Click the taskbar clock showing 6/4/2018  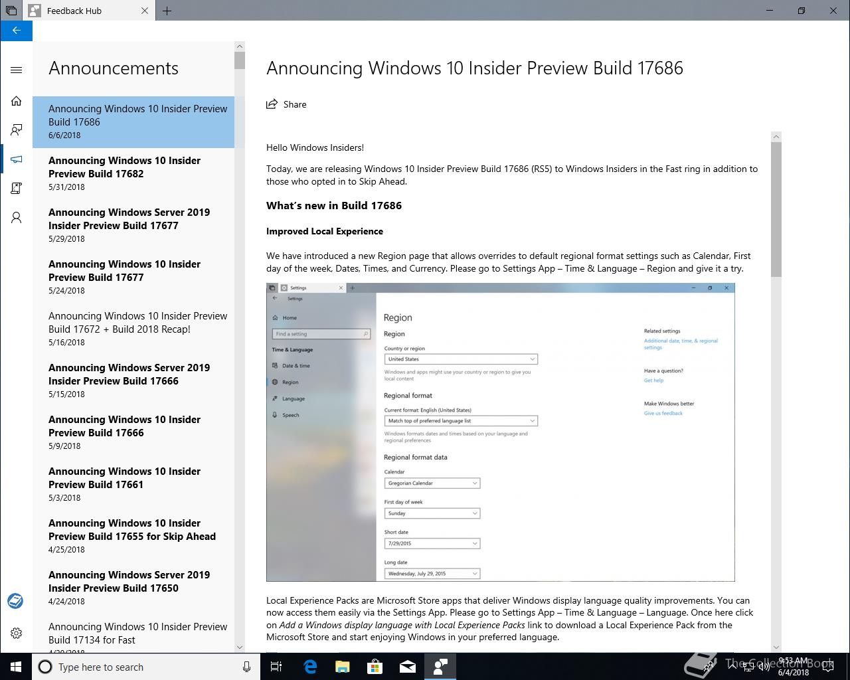[793, 667]
